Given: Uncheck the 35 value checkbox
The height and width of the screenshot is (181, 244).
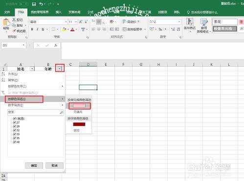Looking at the screenshot, I should click(x=15, y=138).
